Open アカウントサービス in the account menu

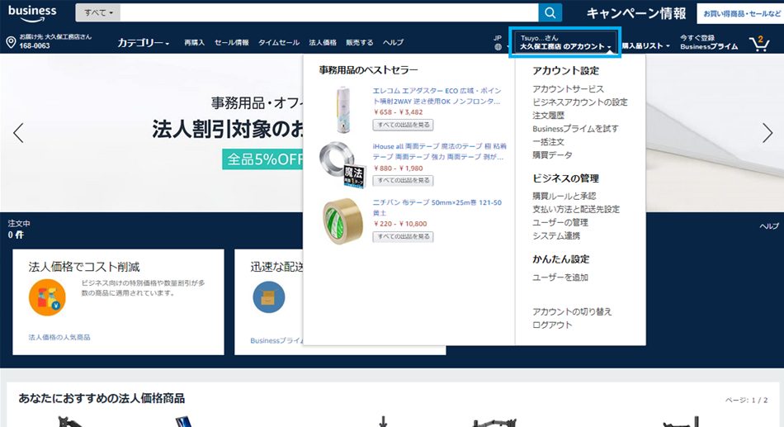pyautogui.click(x=568, y=88)
